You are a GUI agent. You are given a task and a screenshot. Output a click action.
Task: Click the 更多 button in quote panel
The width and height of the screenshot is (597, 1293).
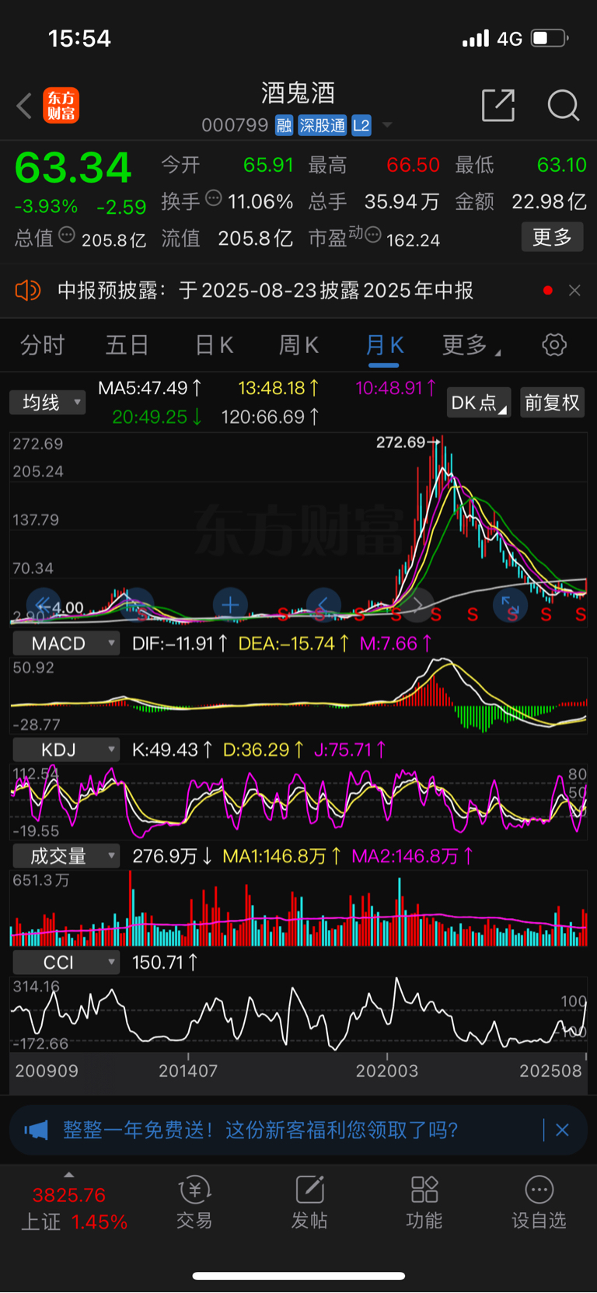pyautogui.click(x=552, y=237)
